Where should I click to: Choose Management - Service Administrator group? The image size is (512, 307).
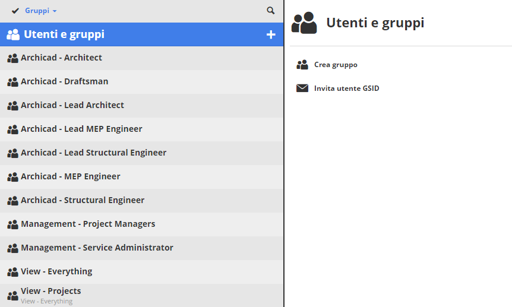pos(97,248)
